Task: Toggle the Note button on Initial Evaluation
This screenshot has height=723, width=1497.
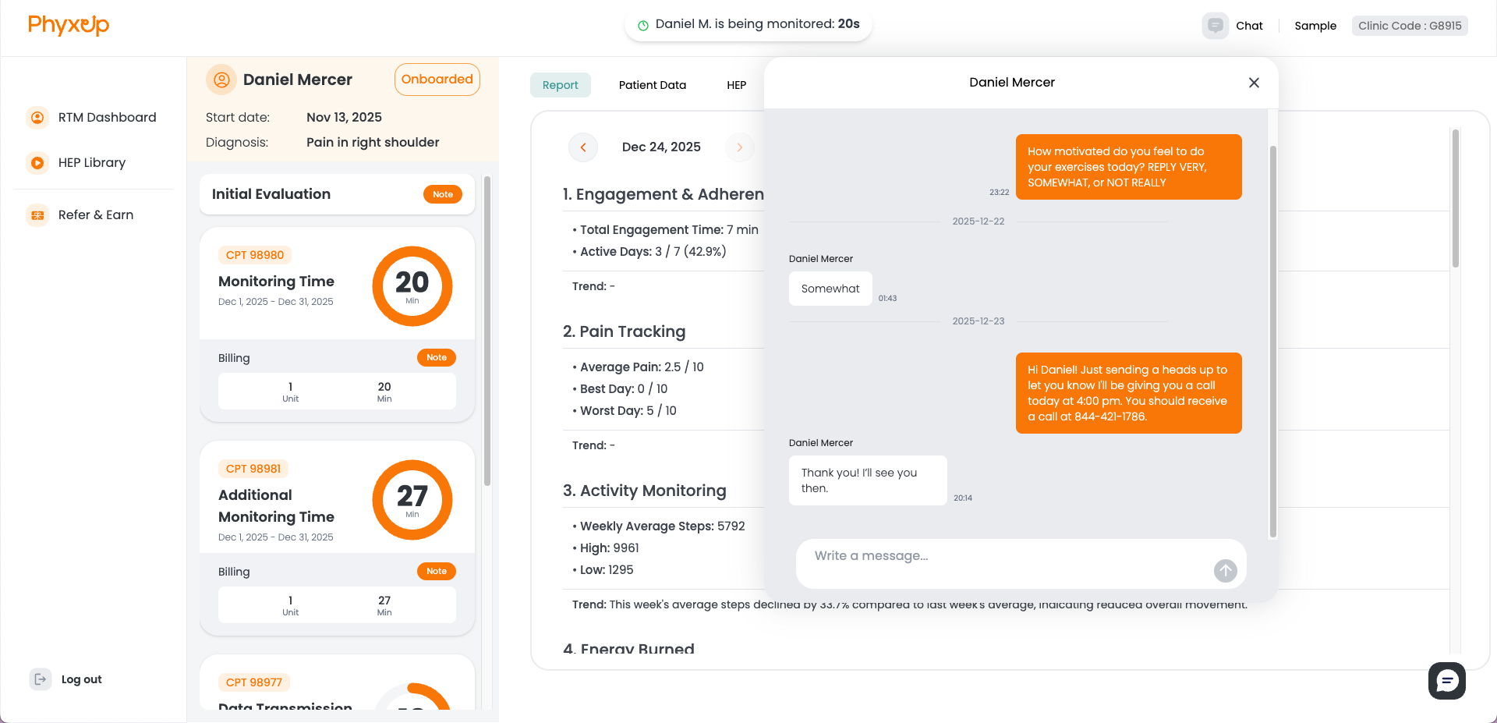Action: pos(442,193)
